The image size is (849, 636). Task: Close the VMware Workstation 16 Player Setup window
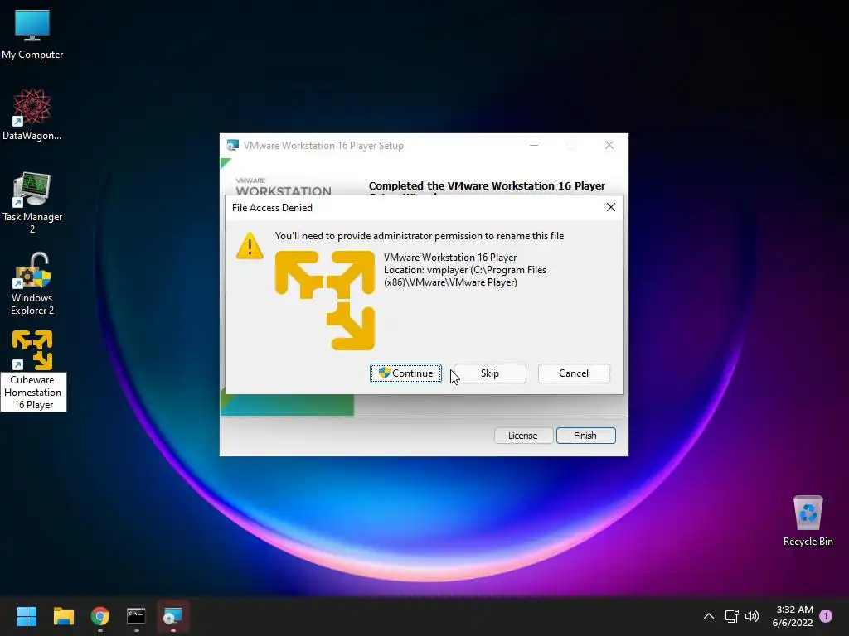pyautogui.click(x=609, y=145)
